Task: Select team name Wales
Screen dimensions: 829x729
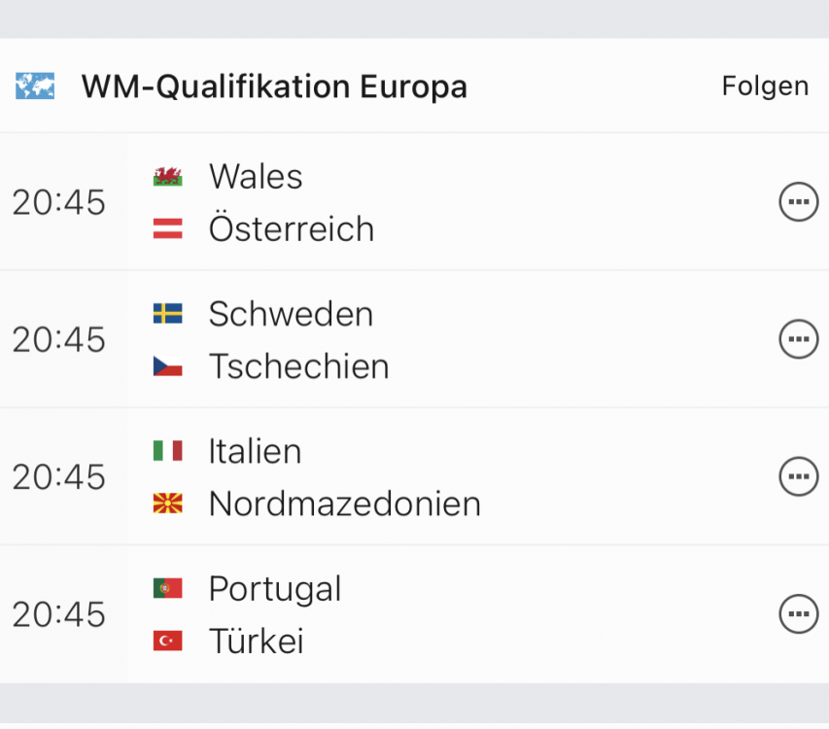Action: 256,176
